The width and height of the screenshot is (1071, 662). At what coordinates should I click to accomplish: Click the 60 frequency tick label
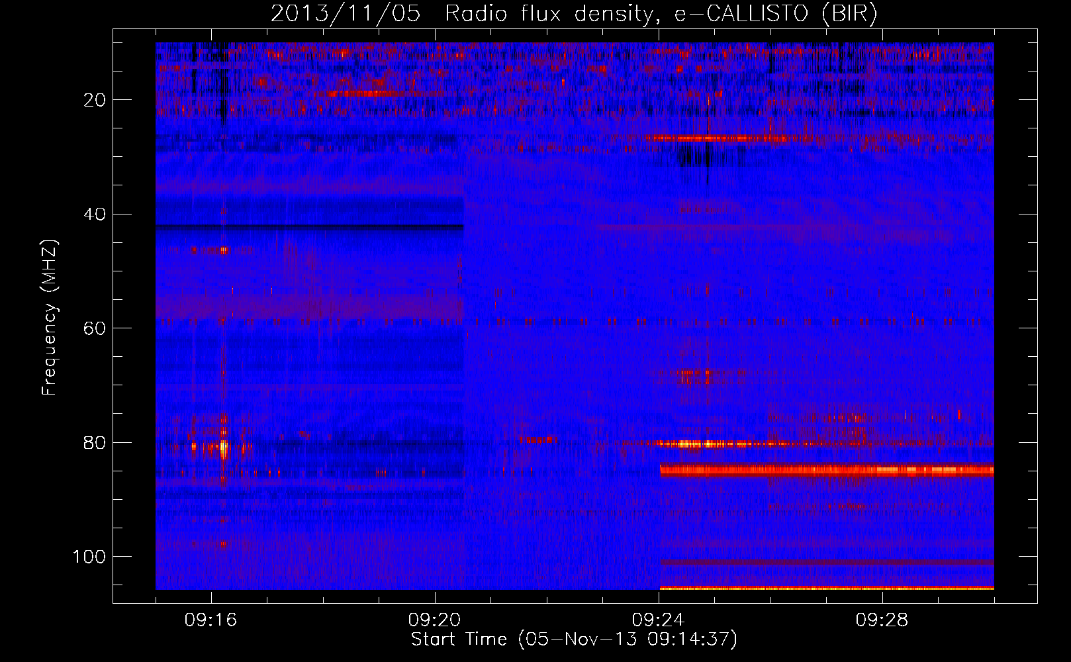[95, 328]
